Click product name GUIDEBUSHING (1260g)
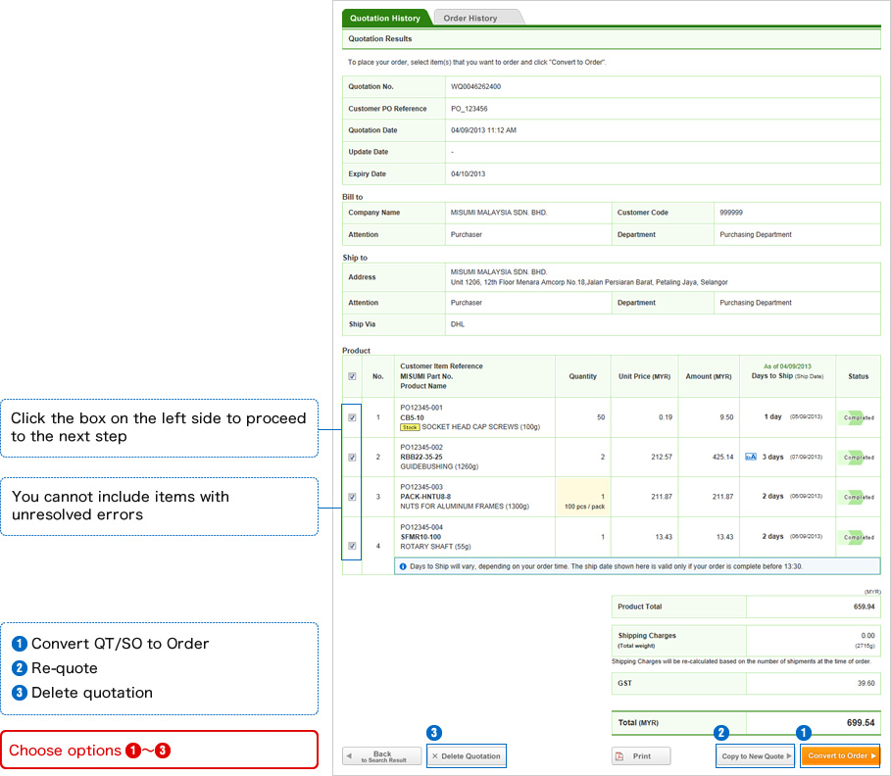891x776 pixels. (439, 466)
